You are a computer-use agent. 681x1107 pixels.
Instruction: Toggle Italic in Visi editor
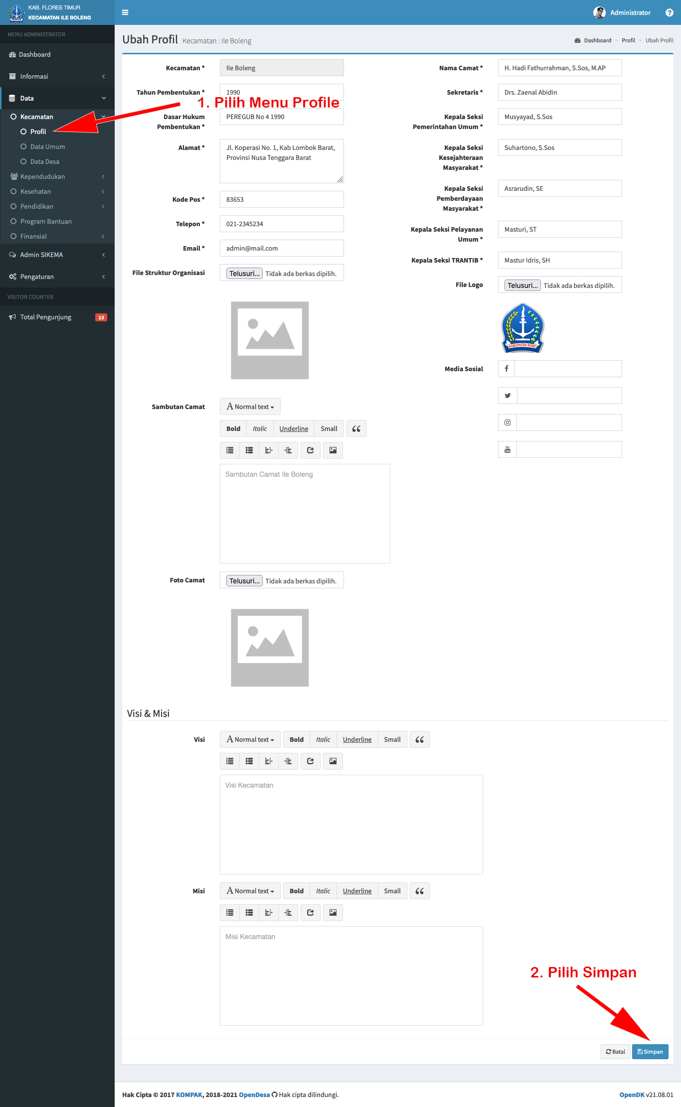point(323,739)
